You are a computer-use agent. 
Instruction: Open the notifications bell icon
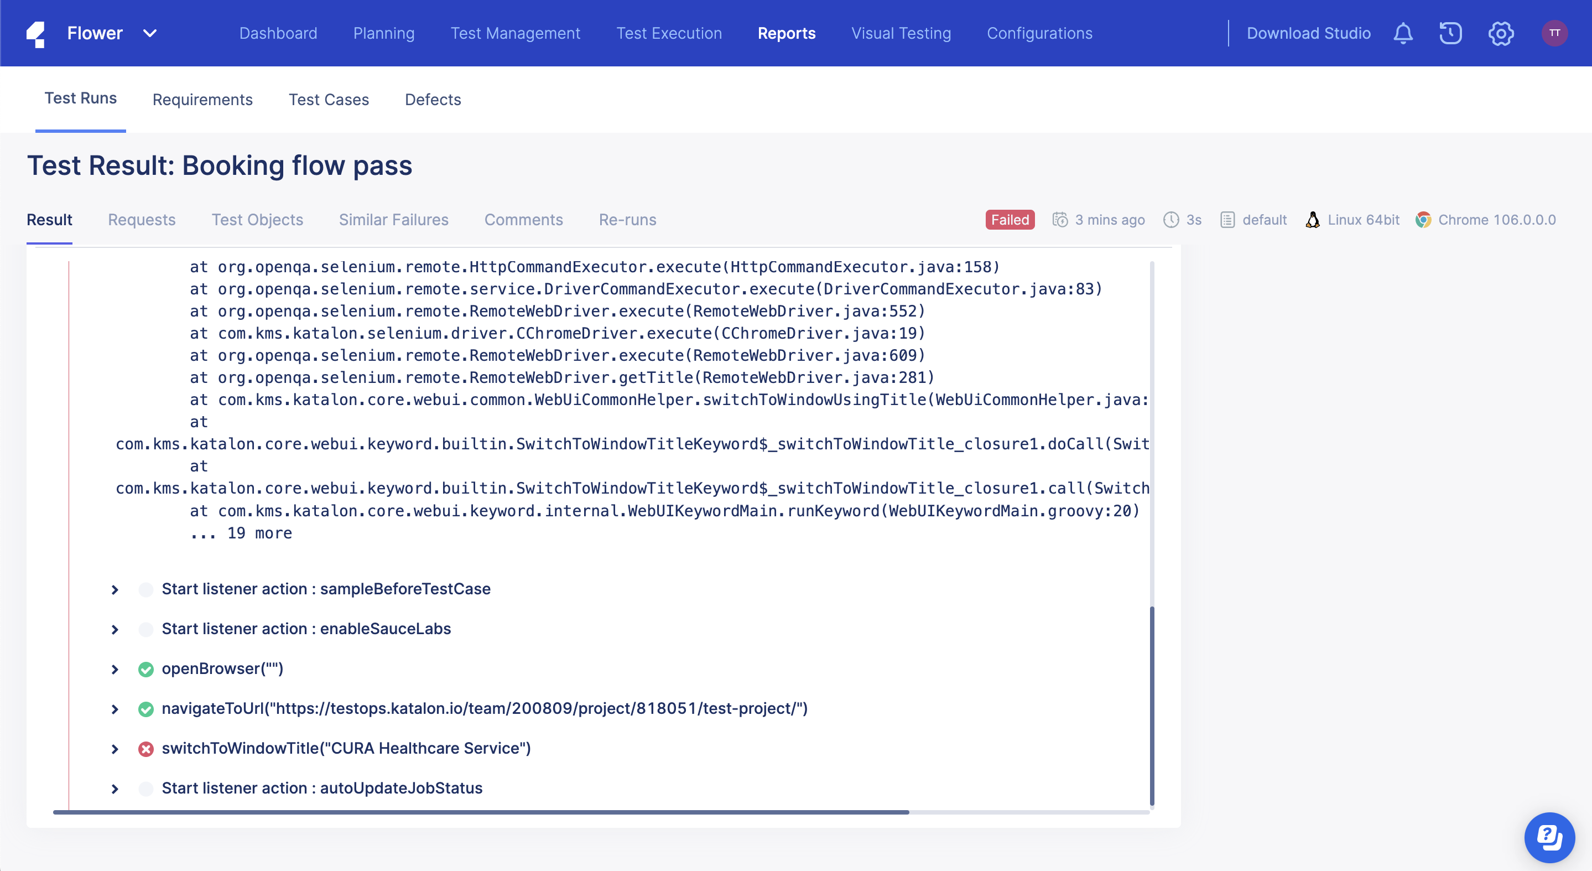[x=1403, y=33]
